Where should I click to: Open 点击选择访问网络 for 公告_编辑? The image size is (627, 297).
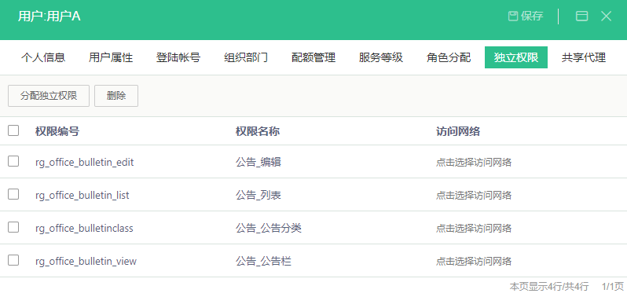tap(474, 163)
